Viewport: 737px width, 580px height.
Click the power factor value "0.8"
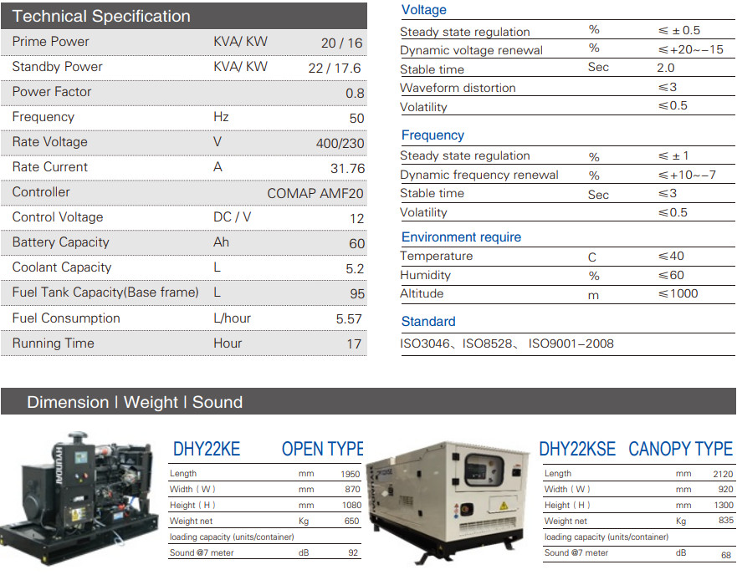[x=355, y=93]
